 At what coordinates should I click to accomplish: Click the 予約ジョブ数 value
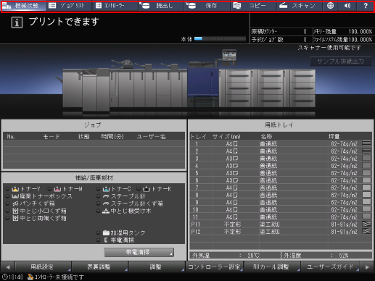click(305, 40)
